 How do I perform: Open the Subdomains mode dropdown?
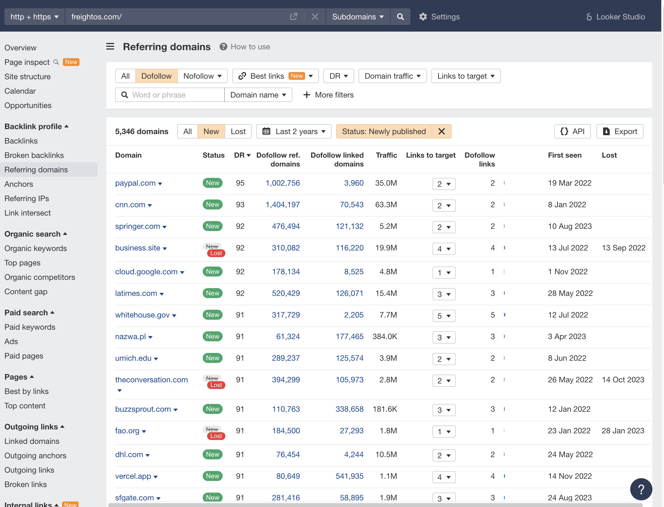(358, 17)
